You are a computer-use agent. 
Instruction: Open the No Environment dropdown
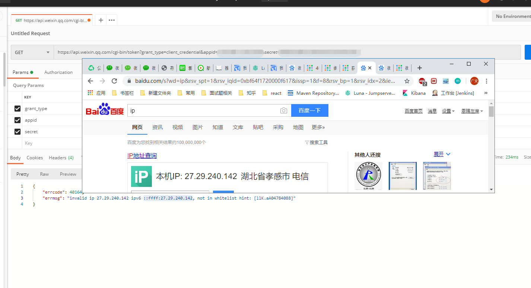pos(512,16)
